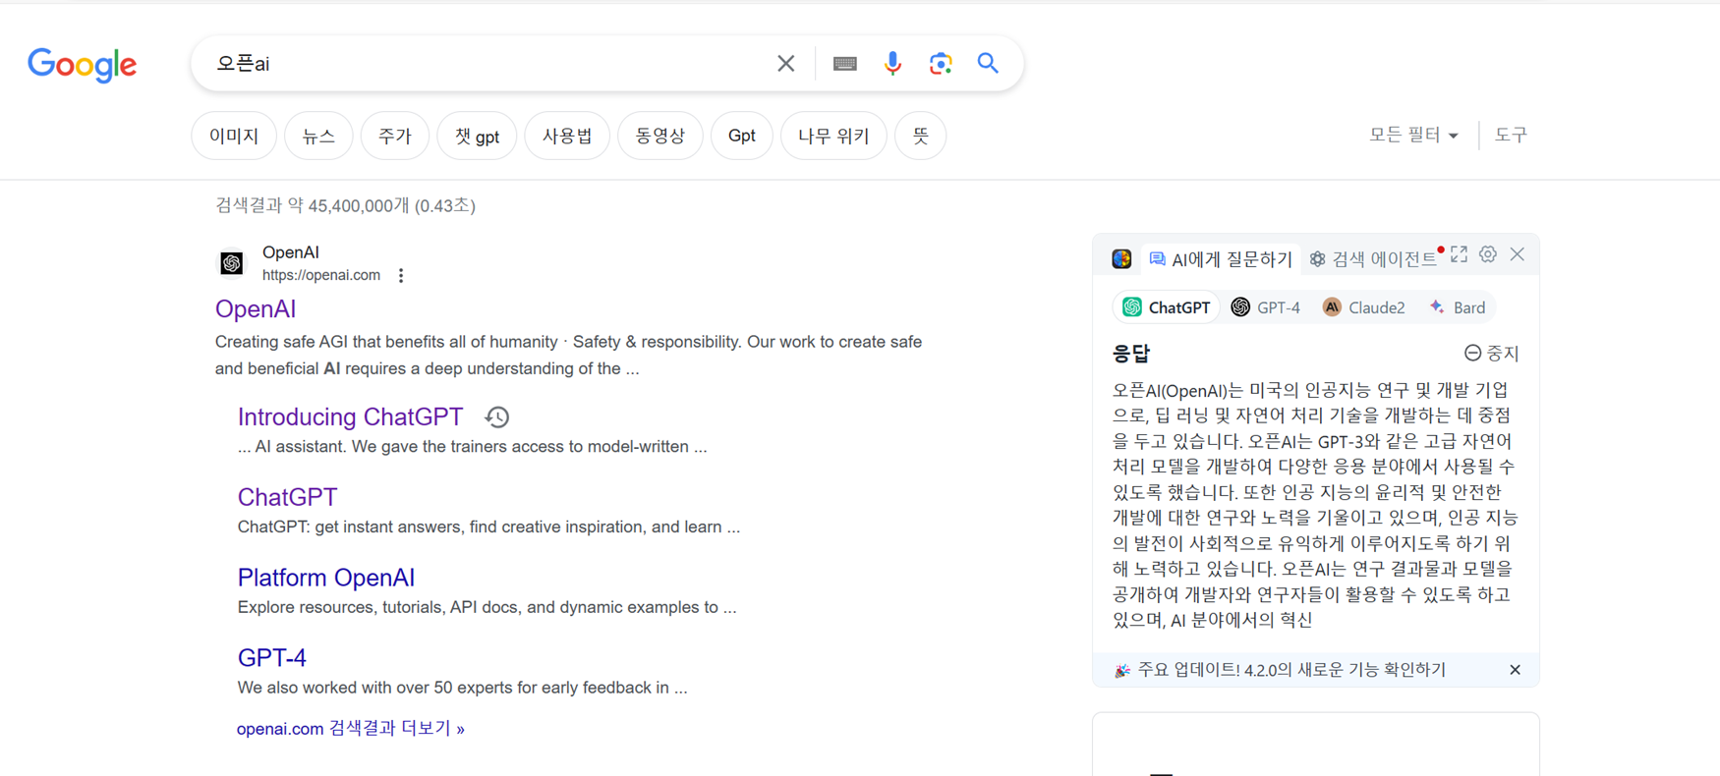Open the 검색 에이전트 tab

tap(1374, 259)
